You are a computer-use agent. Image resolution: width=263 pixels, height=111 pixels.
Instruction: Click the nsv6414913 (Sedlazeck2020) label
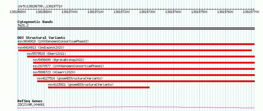click(x=41, y=47)
